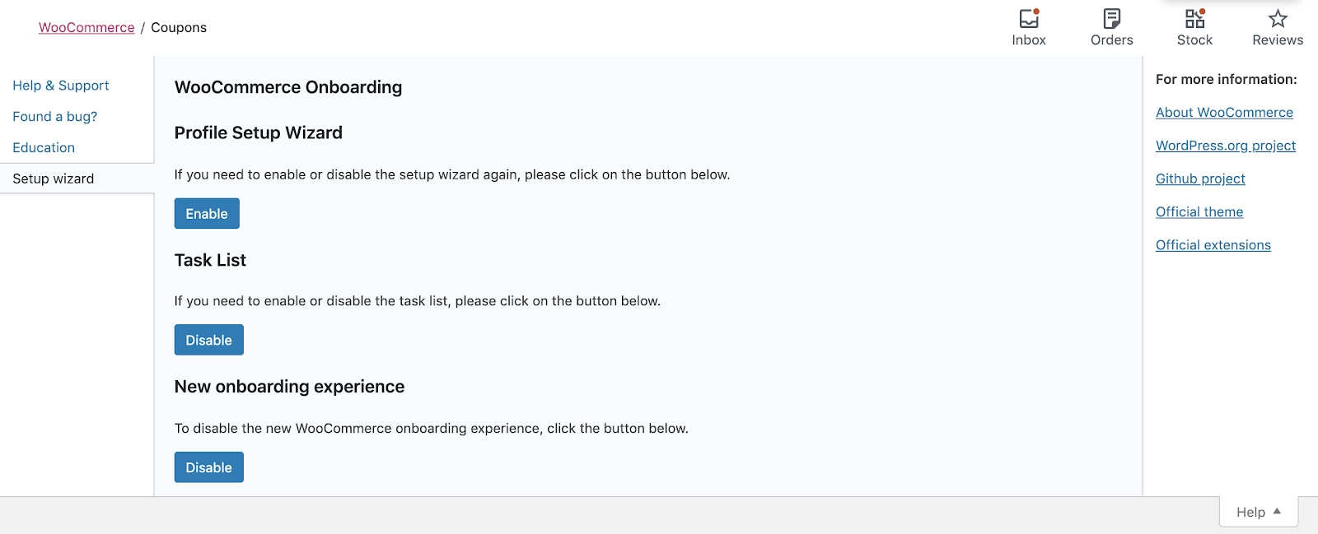Viewport: 1318px width, 534px height.
Task: Expand the Help tab arrow
Action: pos(1277,511)
